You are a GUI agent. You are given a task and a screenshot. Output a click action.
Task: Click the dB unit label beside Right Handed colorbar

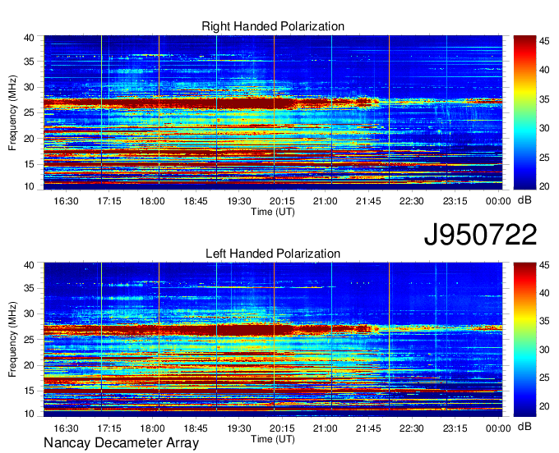pos(524,200)
